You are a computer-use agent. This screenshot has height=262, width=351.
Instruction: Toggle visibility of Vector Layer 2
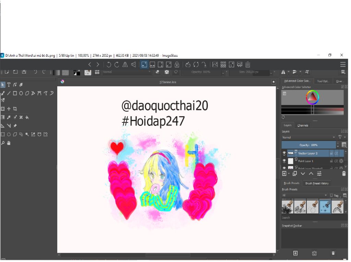(x=284, y=154)
